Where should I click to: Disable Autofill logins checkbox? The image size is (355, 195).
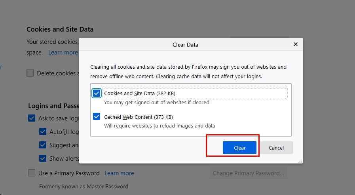point(43,131)
